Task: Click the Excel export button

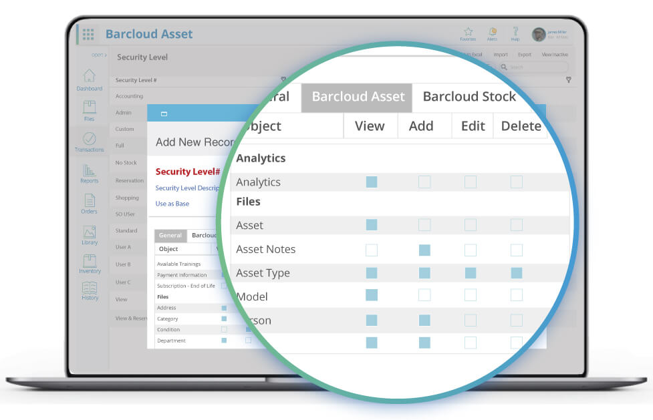Action: (x=474, y=55)
